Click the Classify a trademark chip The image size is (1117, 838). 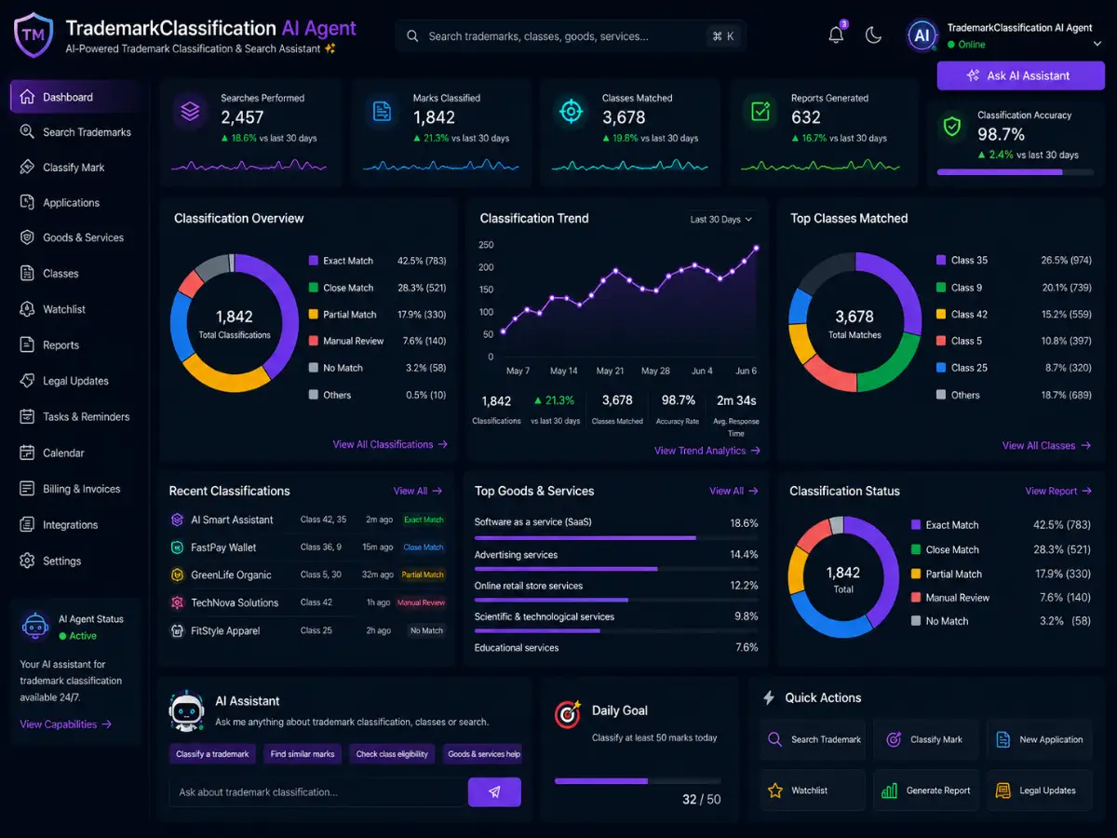click(x=212, y=754)
